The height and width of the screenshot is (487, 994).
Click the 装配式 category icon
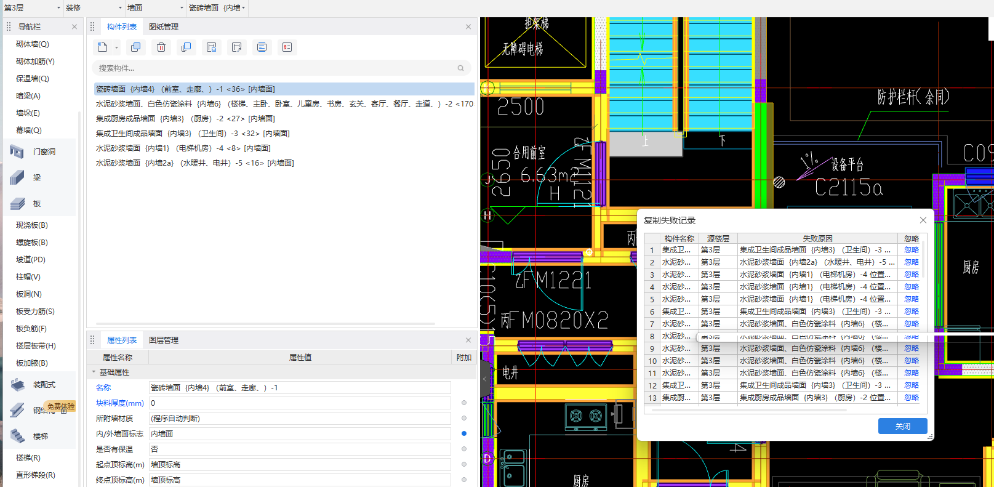pos(17,384)
